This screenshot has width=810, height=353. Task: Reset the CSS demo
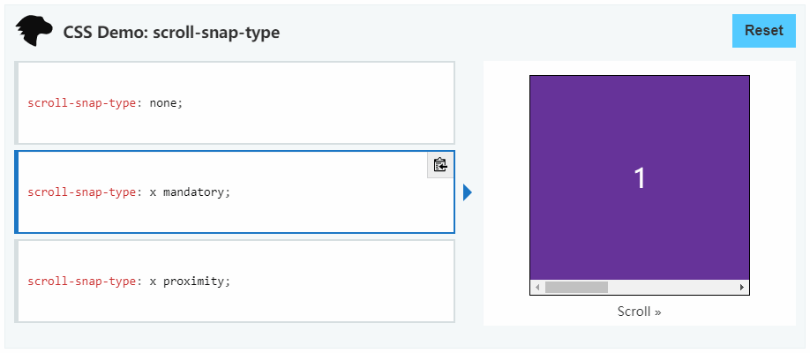pos(763,31)
